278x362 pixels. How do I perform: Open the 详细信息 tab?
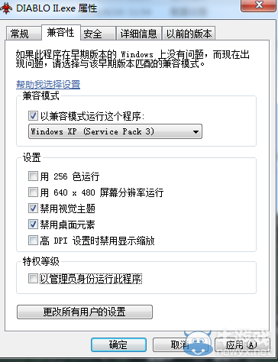[x=139, y=34]
